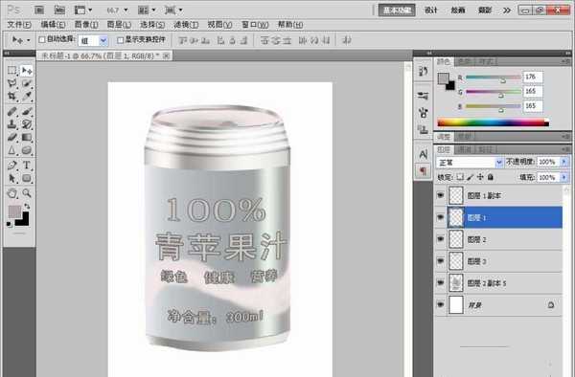Select the 图层 2 副本 5 layer thumbnail
This screenshot has width=575, height=377.
(456, 283)
